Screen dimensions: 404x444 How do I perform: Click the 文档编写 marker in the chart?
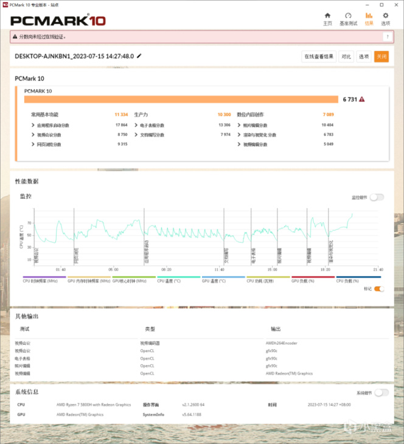pyautogui.click(x=226, y=255)
